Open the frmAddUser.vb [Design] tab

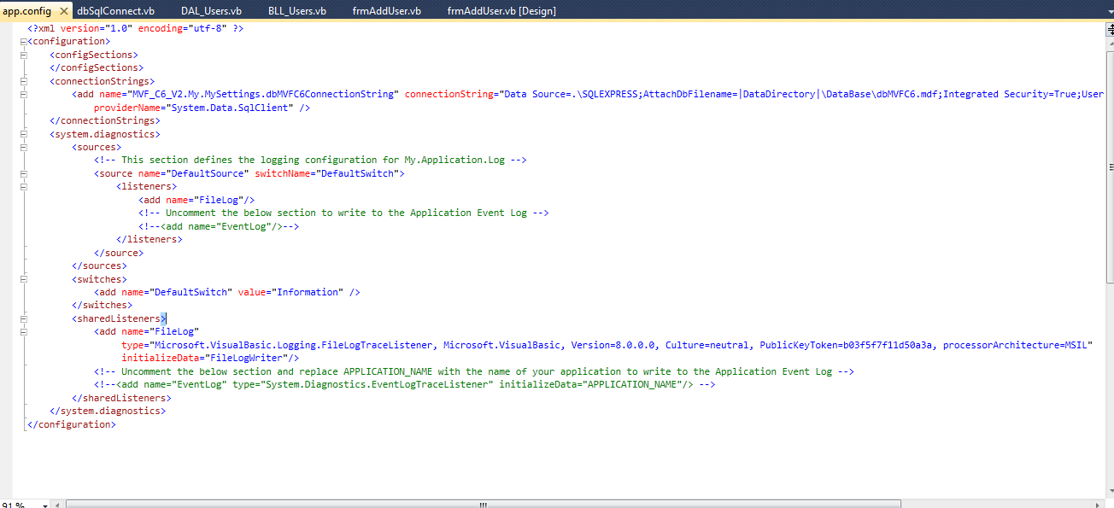coord(501,11)
